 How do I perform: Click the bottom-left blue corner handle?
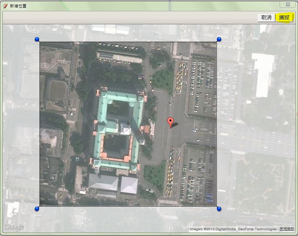(x=37, y=209)
